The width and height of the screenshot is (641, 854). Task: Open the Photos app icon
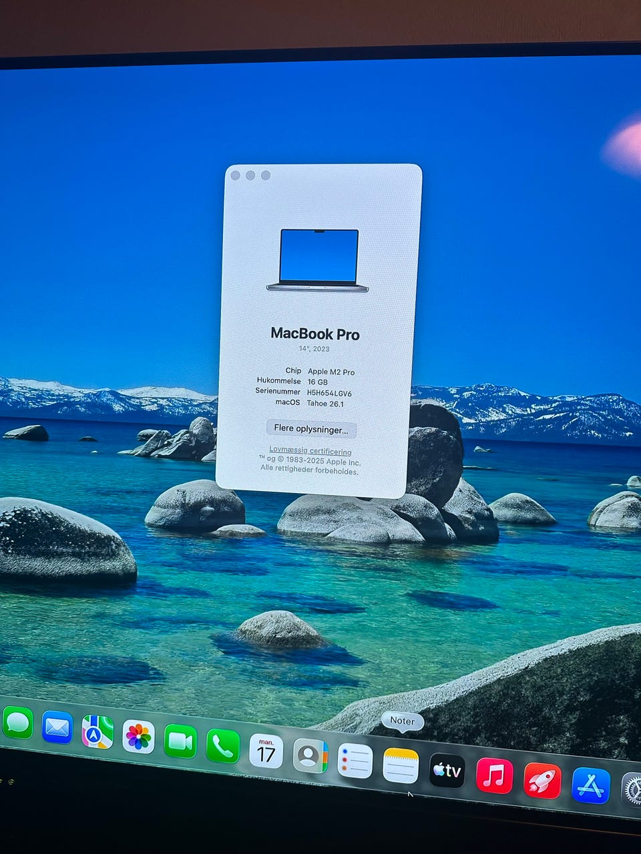tap(138, 737)
